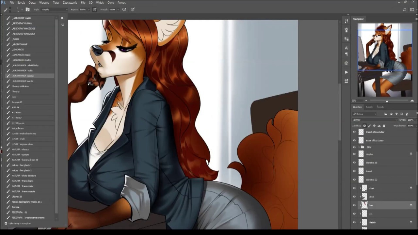418x235 pixels.
Task: Open the brush mode dropdown
Action: (x=54, y=9)
